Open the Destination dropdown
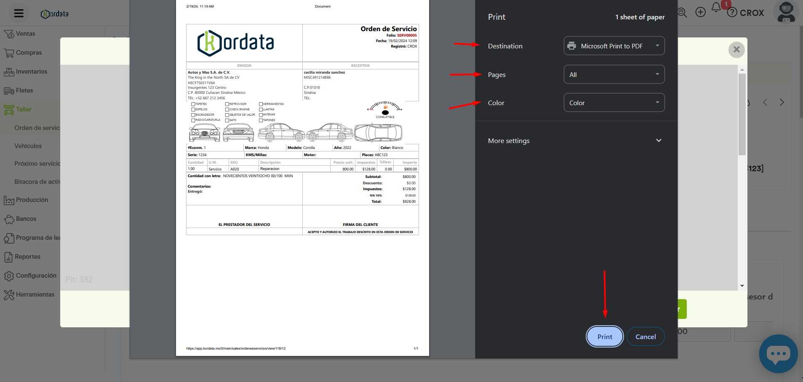This screenshot has width=803, height=382. point(614,46)
